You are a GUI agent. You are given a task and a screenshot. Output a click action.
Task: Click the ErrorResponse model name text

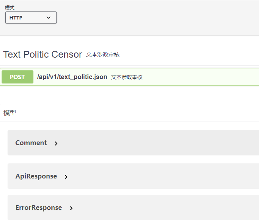39,207
